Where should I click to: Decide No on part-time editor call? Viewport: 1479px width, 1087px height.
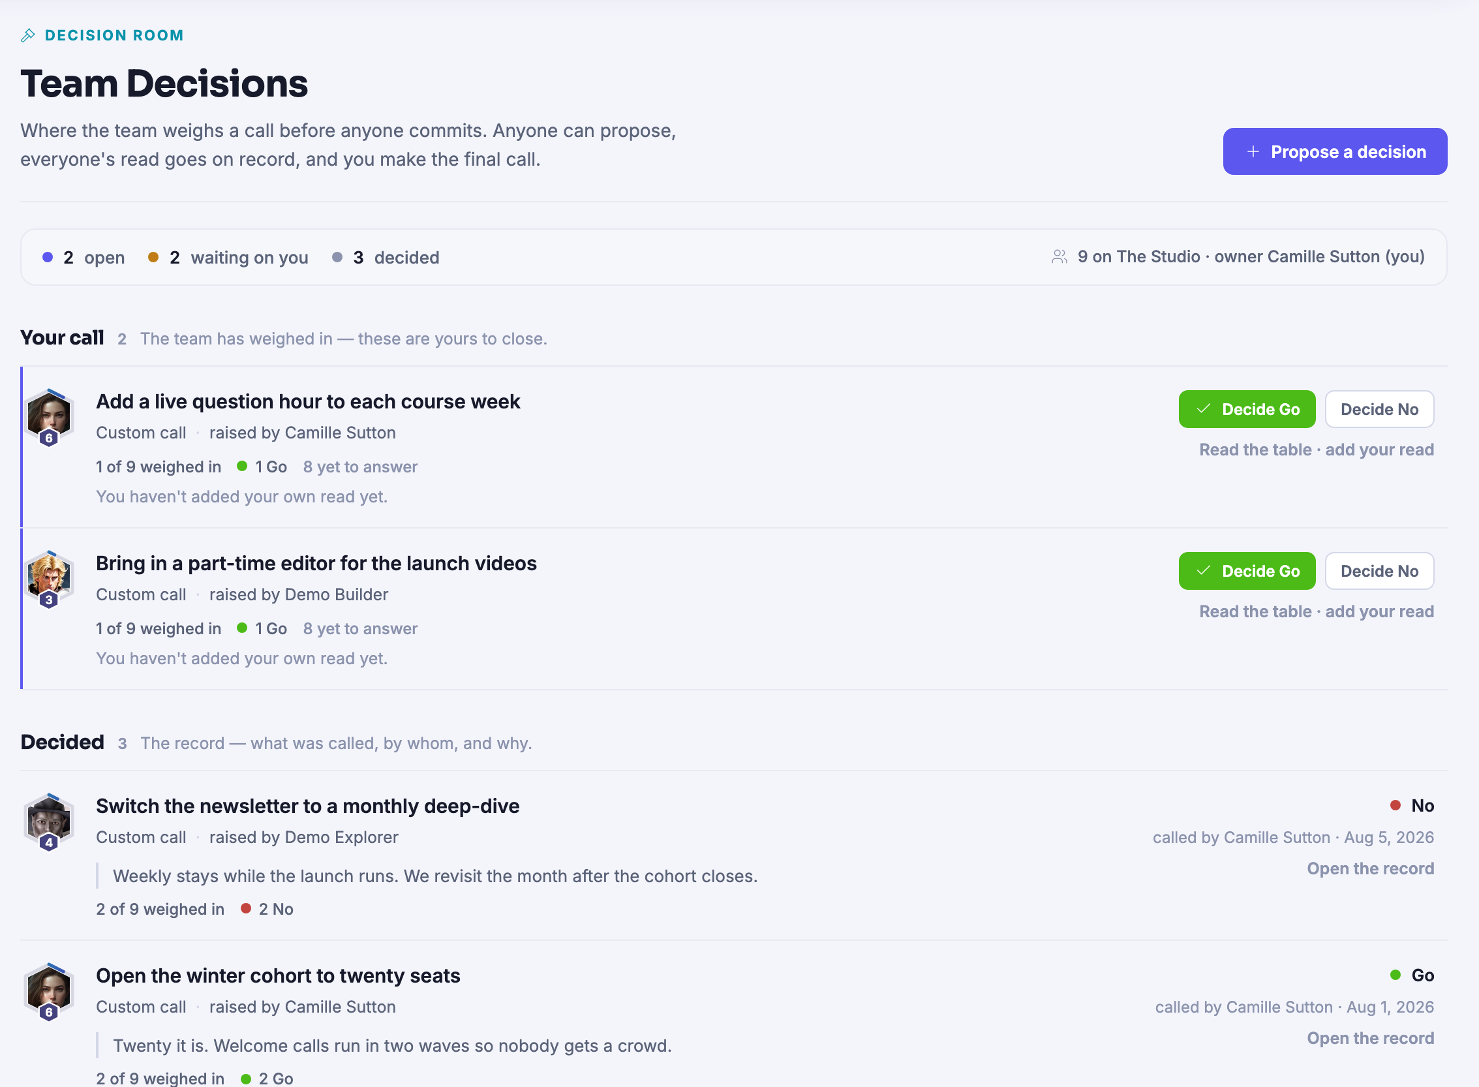click(x=1379, y=571)
